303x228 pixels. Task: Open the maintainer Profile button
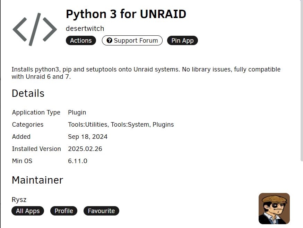coord(64,211)
